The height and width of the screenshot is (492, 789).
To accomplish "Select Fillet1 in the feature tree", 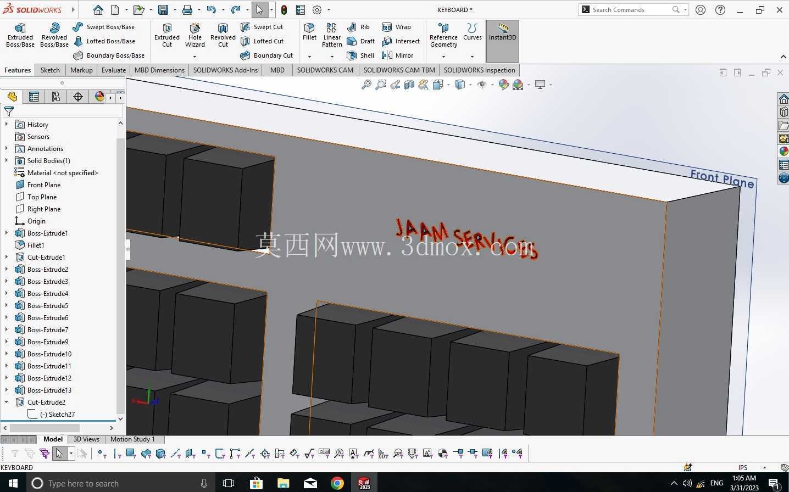I will pyautogui.click(x=30, y=245).
